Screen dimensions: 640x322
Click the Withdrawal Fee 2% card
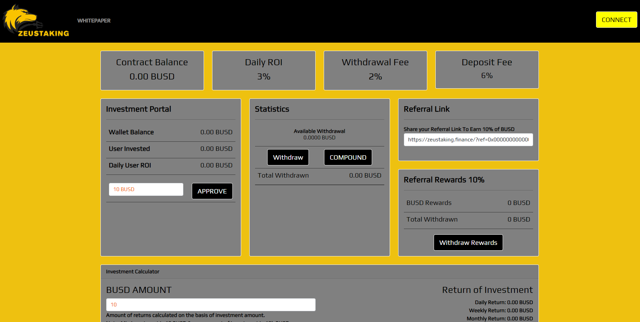click(x=375, y=70)
